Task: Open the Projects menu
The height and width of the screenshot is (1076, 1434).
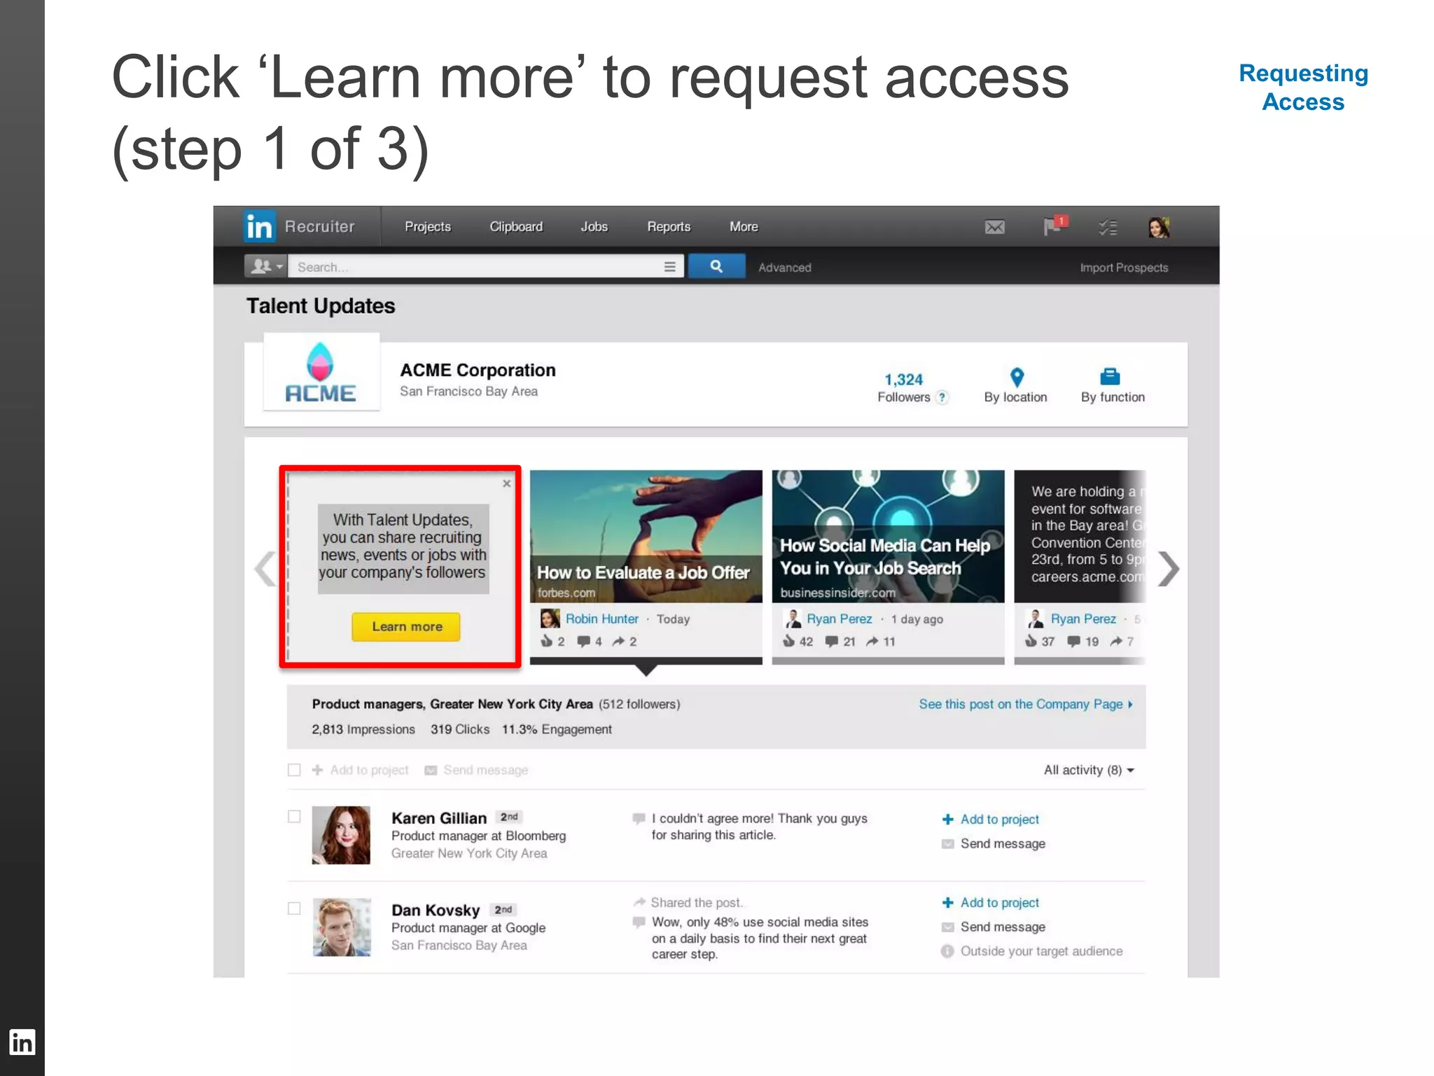Action: pyautogui.click(x=427, y=227)
